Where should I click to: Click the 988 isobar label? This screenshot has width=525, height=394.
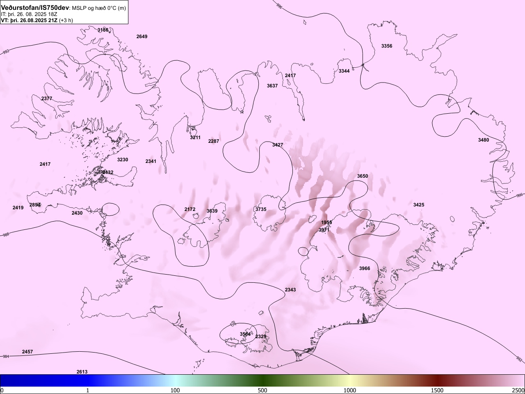(x=6, y=235)
